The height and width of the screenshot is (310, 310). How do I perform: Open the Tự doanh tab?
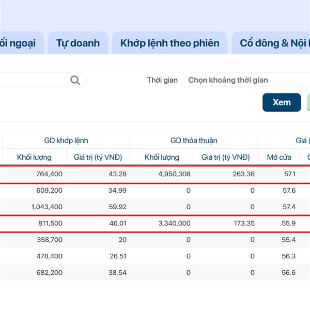tap(78, 43)
